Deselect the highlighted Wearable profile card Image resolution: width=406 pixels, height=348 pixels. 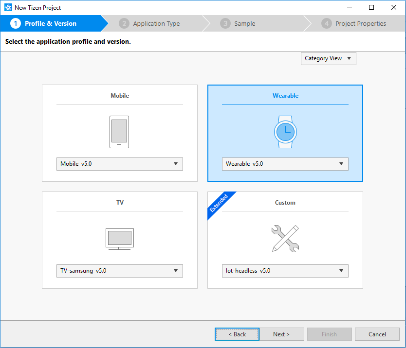[285, 95]
